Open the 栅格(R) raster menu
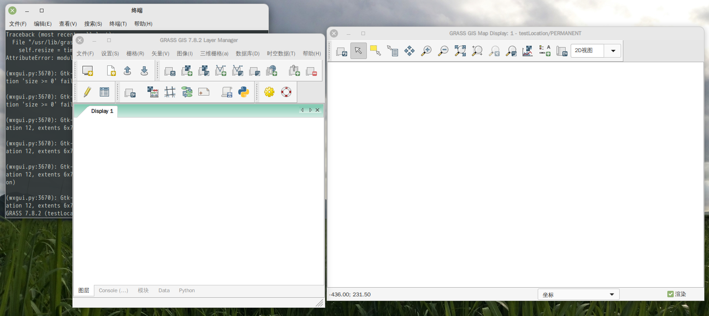Viewport: 709px width, 316px height. tap(135, 54)
